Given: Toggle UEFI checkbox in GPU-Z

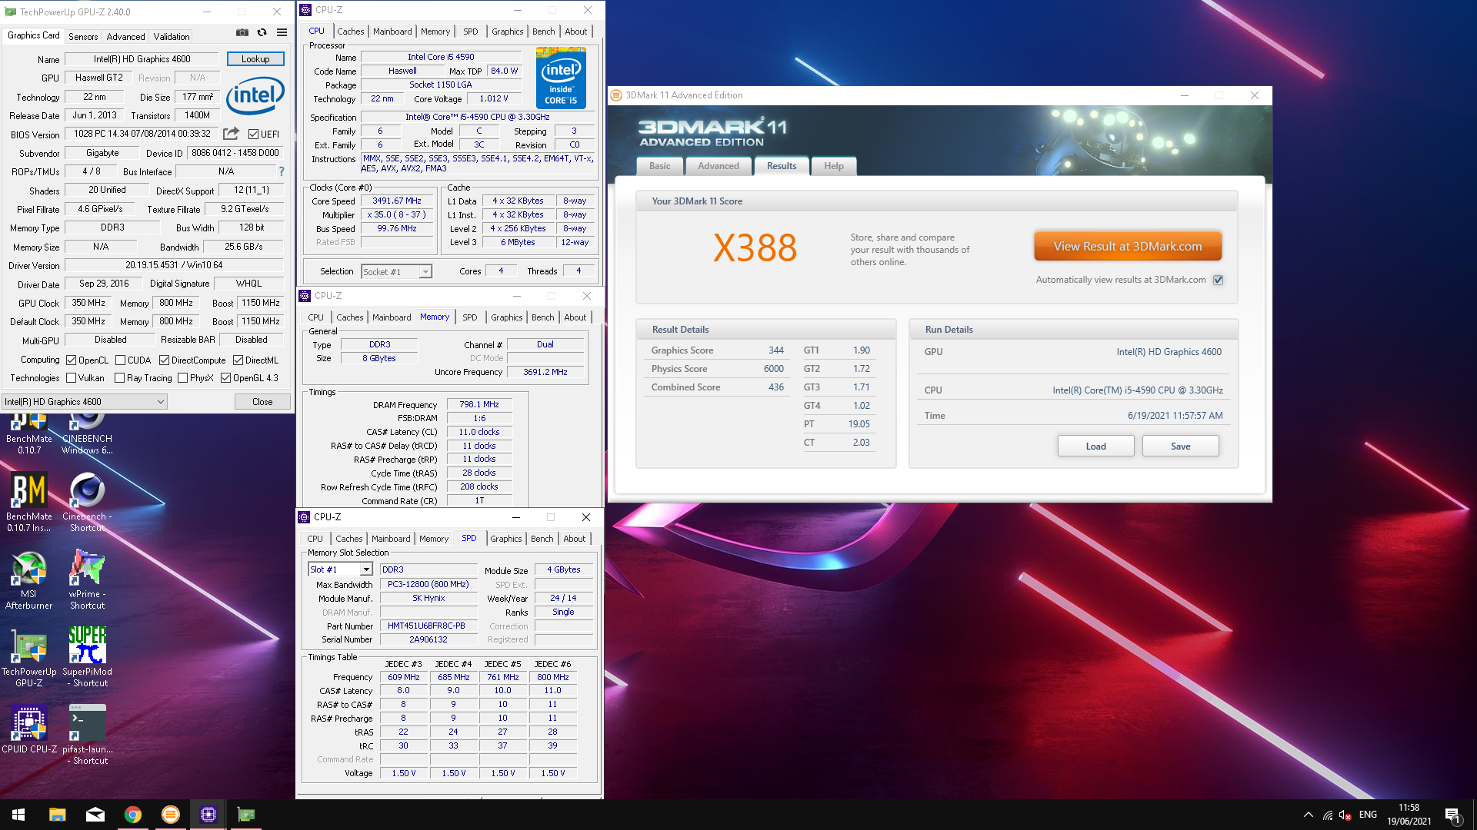Looking at the screenshot, I should coord(253,134).
